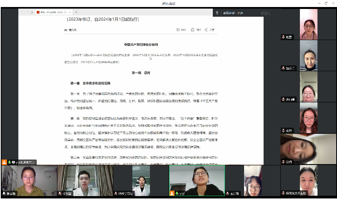Image resolution: width=337 pixels, height=200 pixels.
Task: Click muted mic icon on bottom-right corner tile
Action: pos(283,193)
